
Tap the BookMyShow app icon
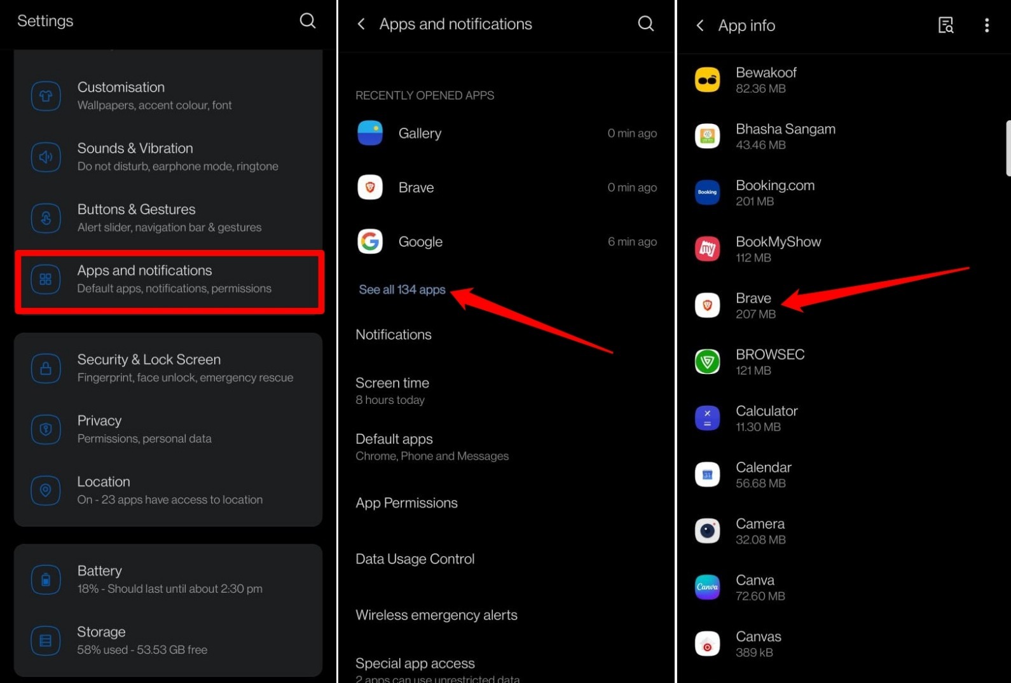(x=707, y=249)
